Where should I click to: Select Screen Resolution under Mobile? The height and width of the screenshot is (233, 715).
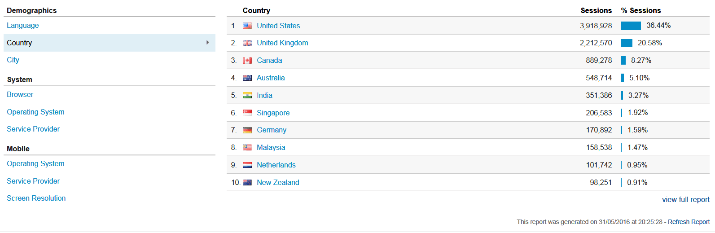pos(36,198)
